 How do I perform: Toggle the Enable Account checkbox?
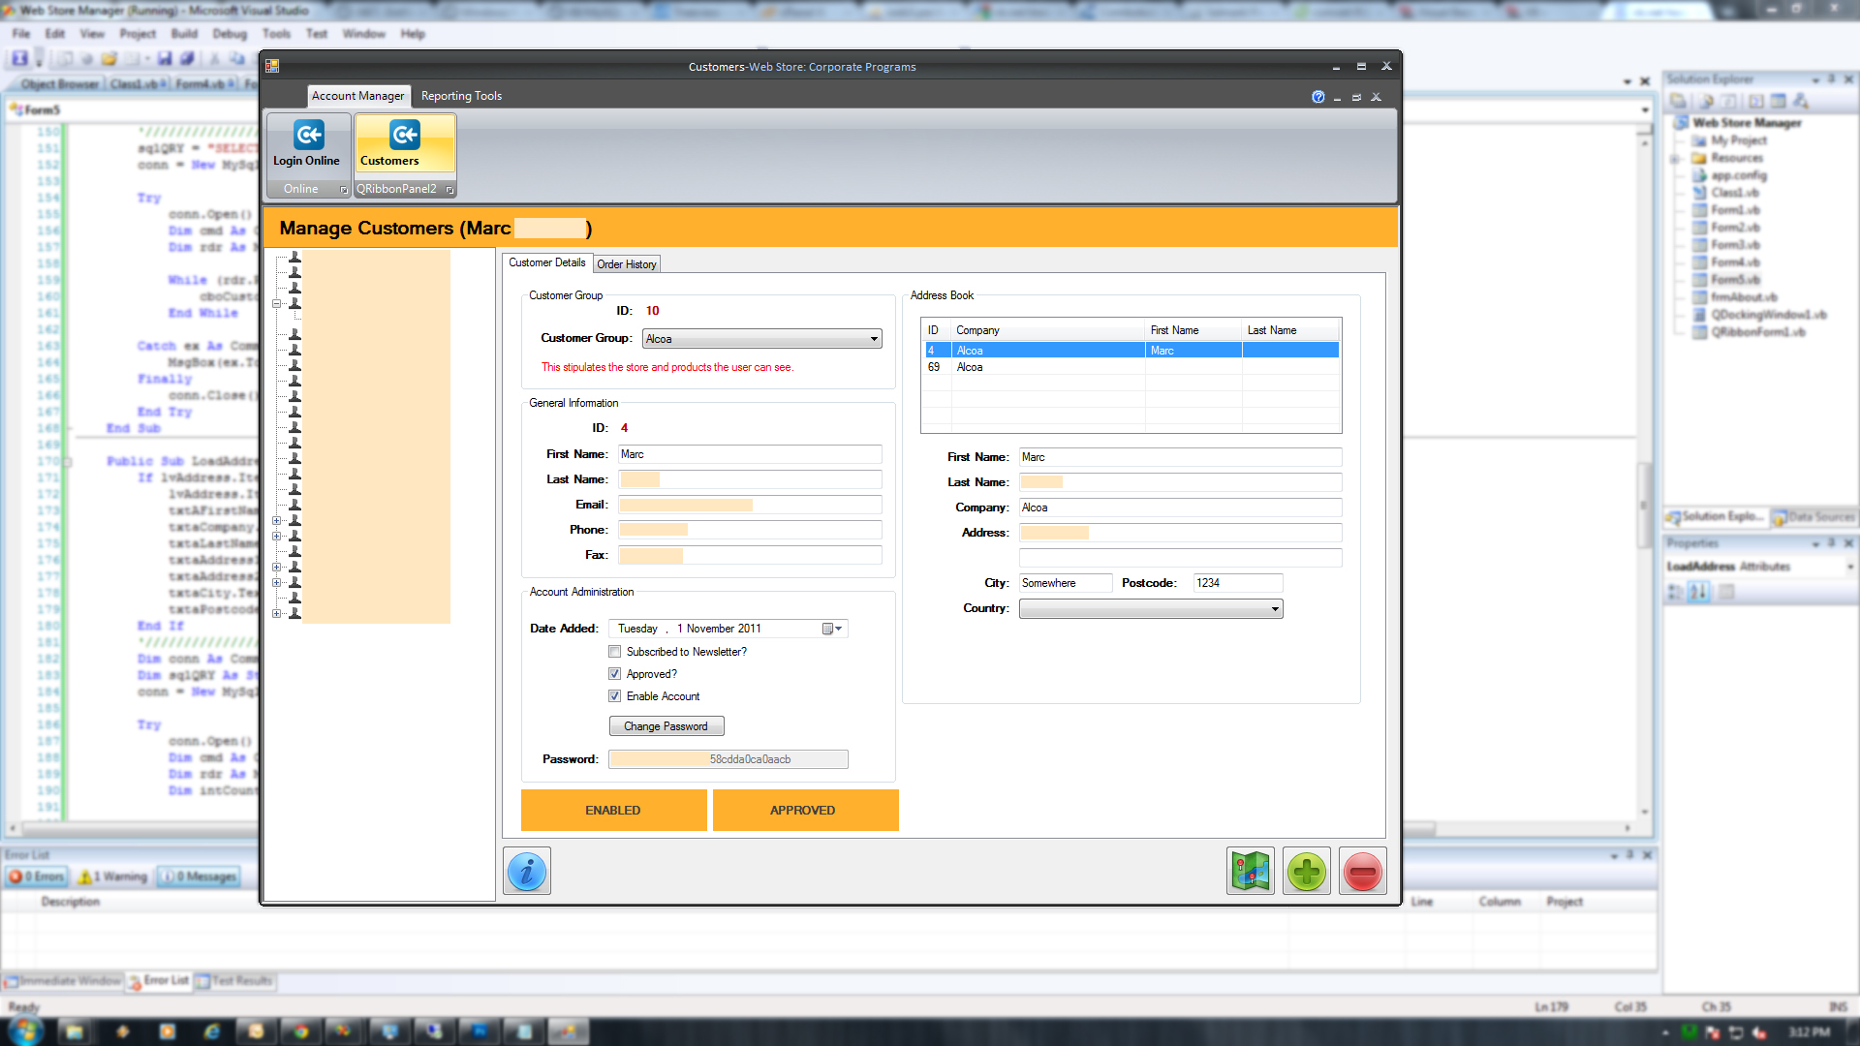614,696
